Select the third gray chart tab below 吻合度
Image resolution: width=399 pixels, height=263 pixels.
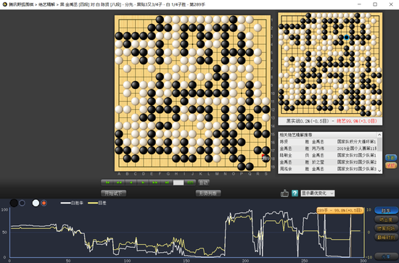[x=386, y=228]
